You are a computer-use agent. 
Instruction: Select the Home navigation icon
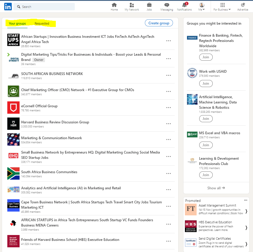point(114,5)
